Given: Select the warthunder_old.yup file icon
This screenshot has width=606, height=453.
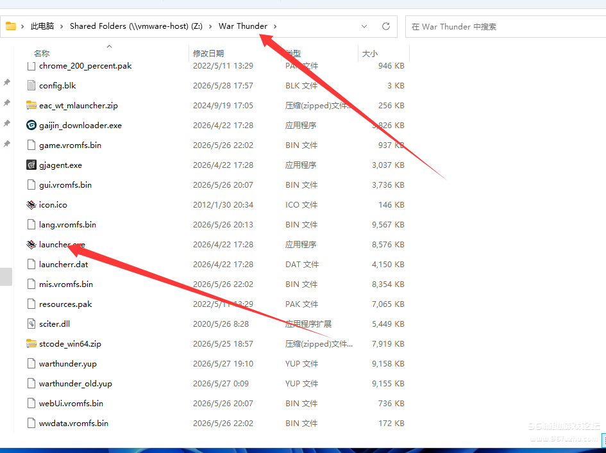Looking at the screenshot, I should click(31, 384).
